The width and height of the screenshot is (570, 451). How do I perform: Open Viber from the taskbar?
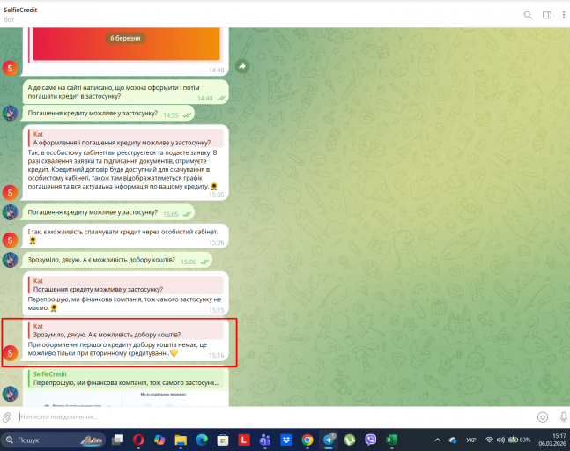click(x=370, y=440)
